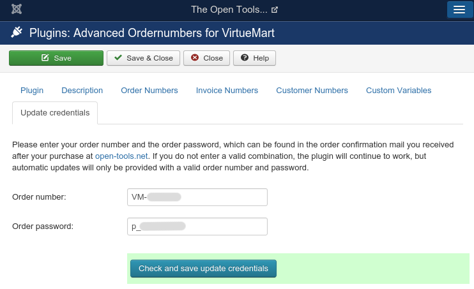Screen dimensions: 474x289
Task: Select the Update credentials tab
Action: 55,113
